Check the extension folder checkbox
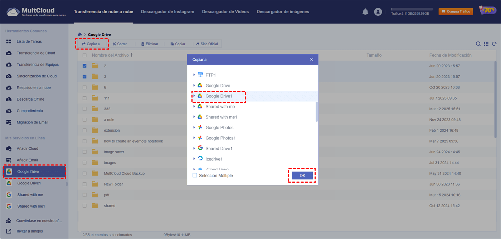The width and height of the screenshot is (501, 239). click(84, 131)
